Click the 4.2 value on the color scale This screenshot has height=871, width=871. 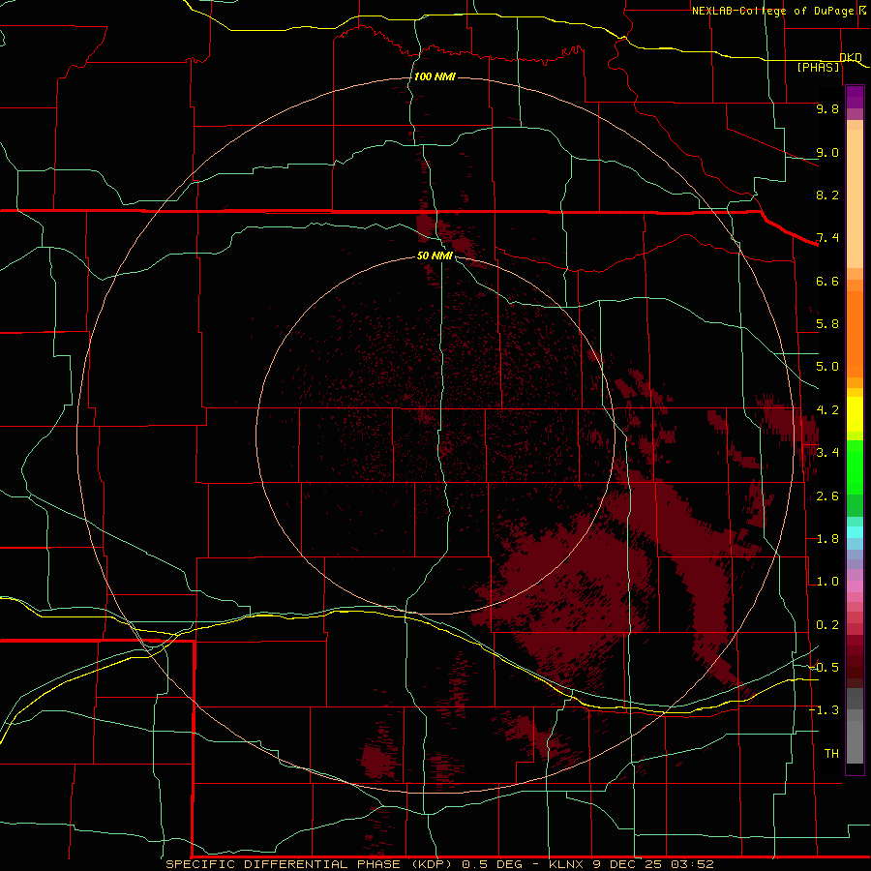pos(827,410)
